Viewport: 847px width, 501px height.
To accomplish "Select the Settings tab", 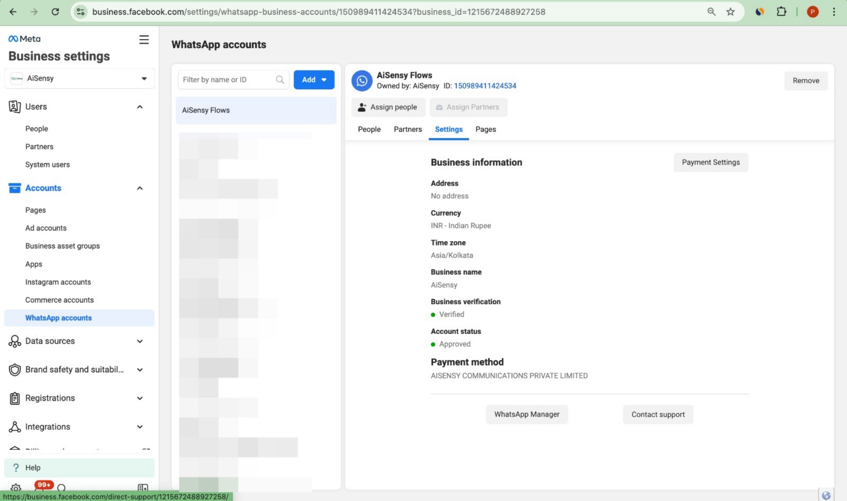I will pyautogui.click(x=449, y=129).
